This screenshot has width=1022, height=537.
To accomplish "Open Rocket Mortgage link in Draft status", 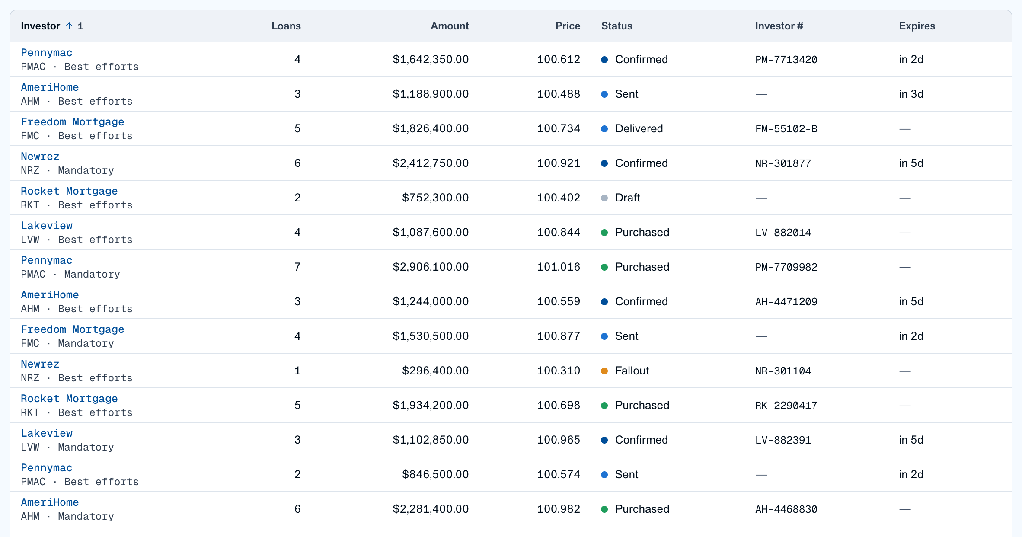I will (69, 191).
